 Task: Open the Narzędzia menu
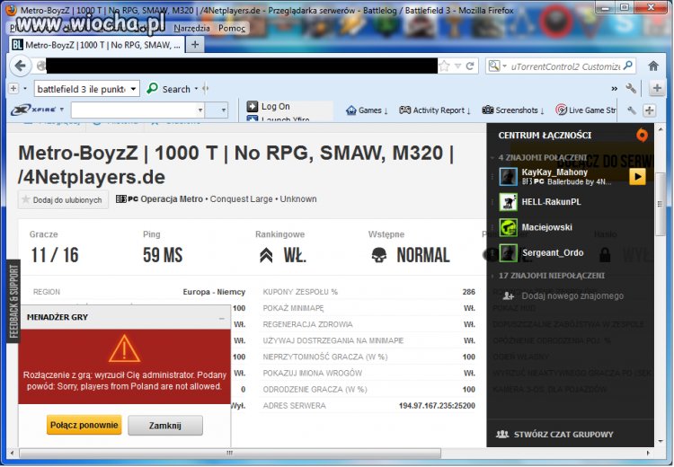pyautogui.click(x=191, y=29)
